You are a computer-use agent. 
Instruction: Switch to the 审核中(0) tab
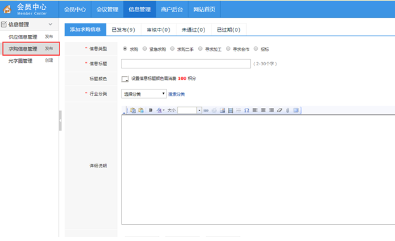point(158,30)
